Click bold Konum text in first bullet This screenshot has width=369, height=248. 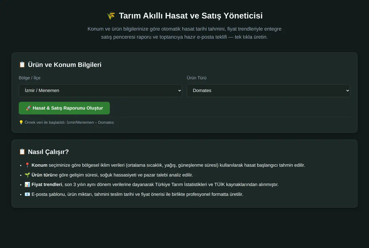pyautogui.click(x=39, y=165)
